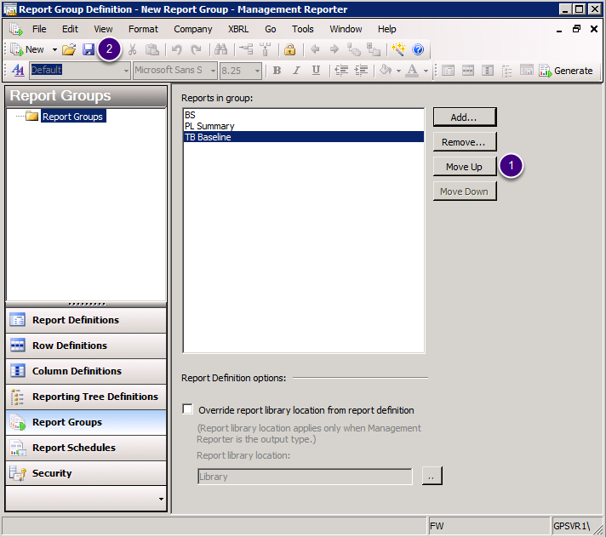Image resolution: width=606 pixels, height=537 pixels.
Task: Click the Back left arrow icon
Action: (315, 49)
